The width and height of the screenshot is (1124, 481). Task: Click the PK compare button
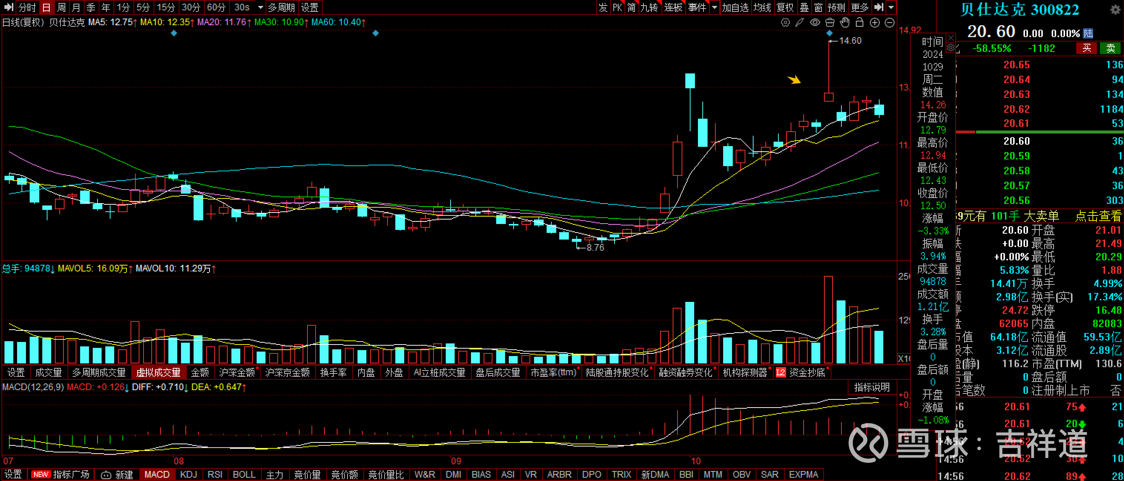(x=617, y=7)
